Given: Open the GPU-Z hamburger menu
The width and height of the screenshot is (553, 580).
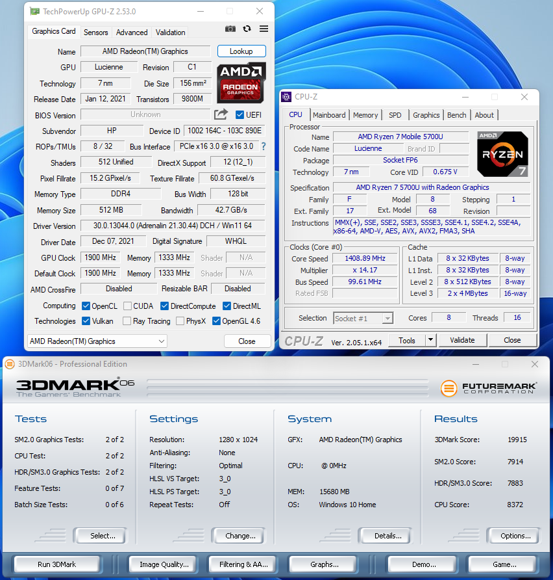Looking at the screenshot, I should point(264,29).
